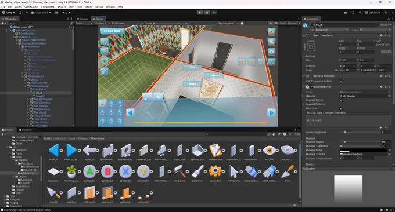Screen dimensions: 395x212
Task: Click the Delete button in Game view
Action: pyautogui.click(x=214, y=75)
